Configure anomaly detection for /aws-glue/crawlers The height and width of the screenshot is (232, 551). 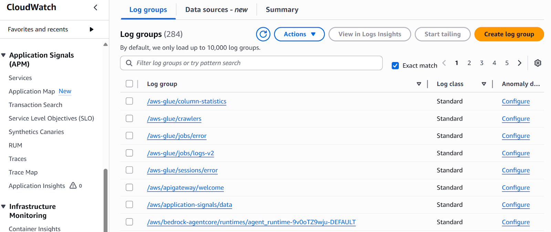coord(516,119)
